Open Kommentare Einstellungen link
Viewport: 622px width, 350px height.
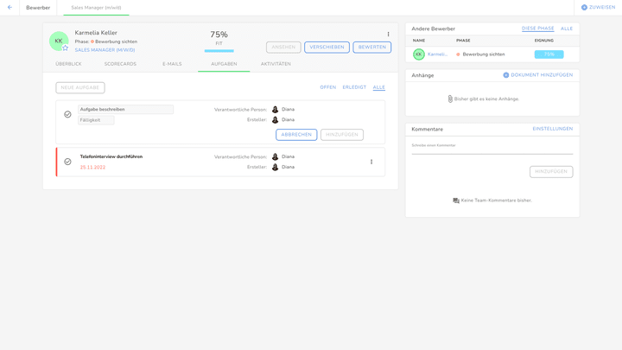(552, 129)
